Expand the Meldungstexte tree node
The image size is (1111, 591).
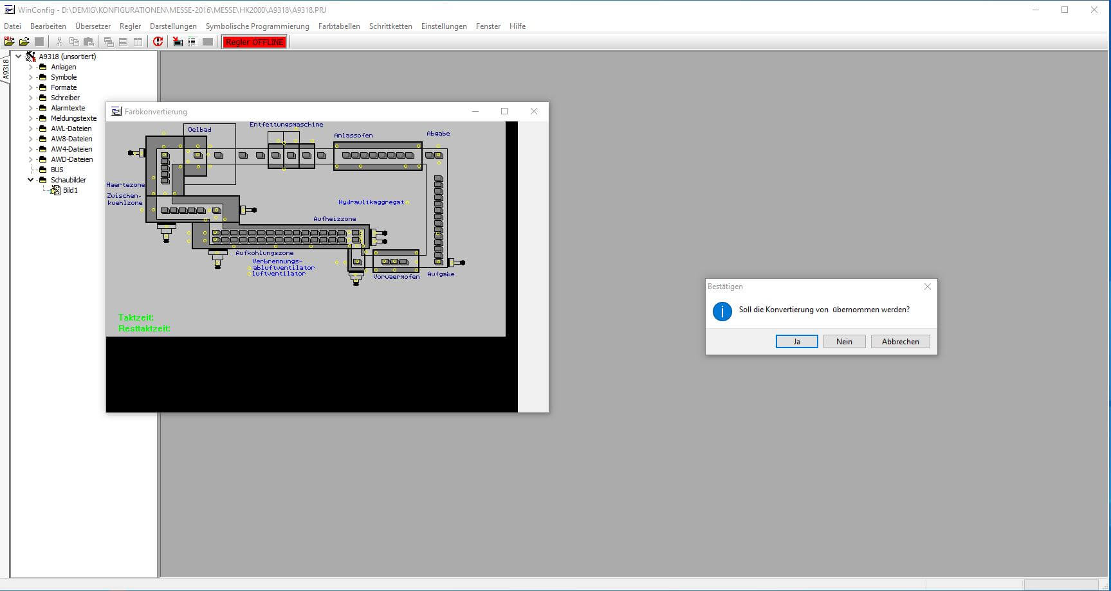coord(30,118)
